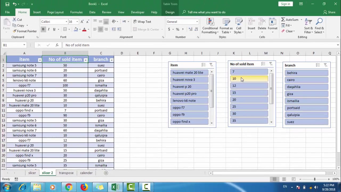Expand the Name Box dropdown
Viewport: 341px width, 192px height.
point(24,45)
